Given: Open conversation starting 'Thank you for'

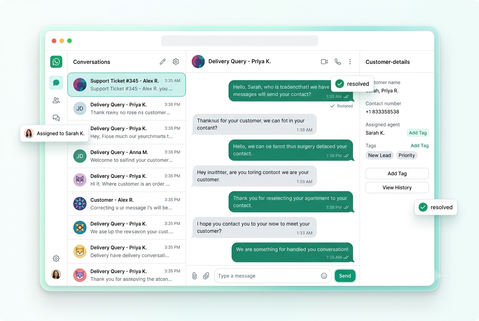Looking at the screenshot, I should coord(127,275).
